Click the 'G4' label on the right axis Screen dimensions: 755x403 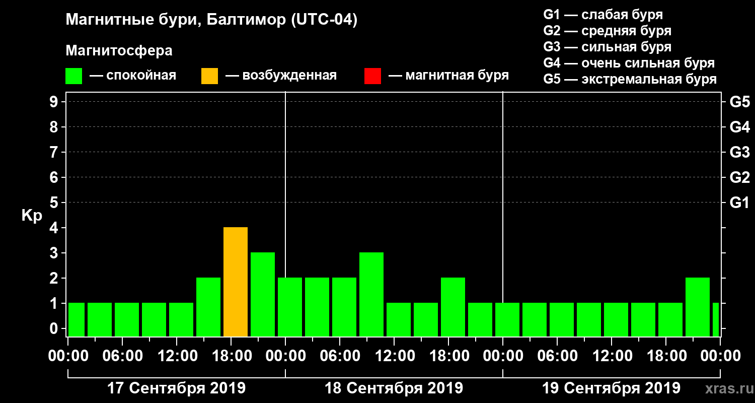[x=739, y=127]
